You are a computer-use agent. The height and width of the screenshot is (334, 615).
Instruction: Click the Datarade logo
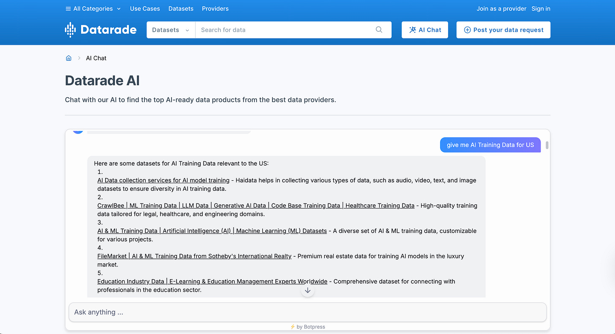pyautogui.click(x=101, y=30)
